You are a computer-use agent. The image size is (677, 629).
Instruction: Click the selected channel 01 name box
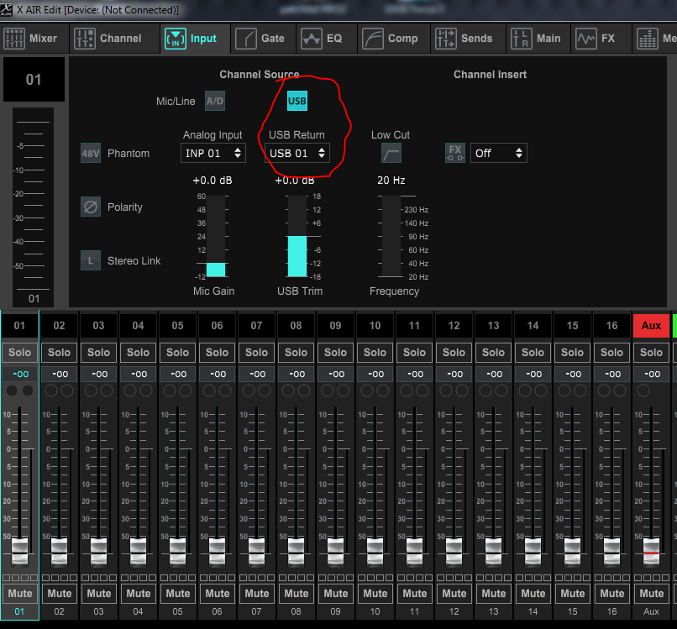pyautogui.click(x=34, y=80)
